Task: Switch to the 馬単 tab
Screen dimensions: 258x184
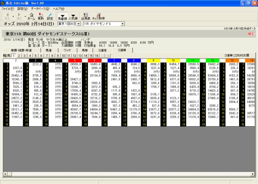Action: coord(85,50)
